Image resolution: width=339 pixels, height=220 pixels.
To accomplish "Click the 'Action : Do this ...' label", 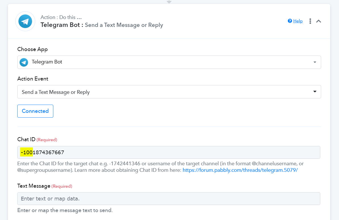I will pos(61,17).
